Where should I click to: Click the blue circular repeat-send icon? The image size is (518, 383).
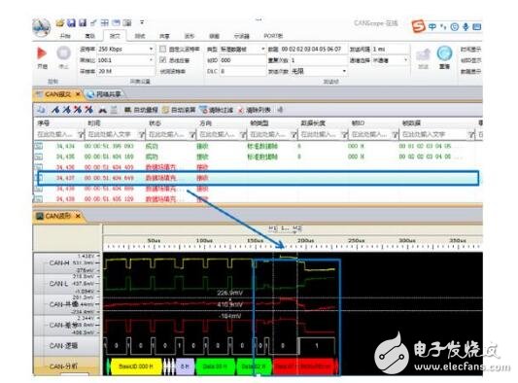tap(444, 52)
